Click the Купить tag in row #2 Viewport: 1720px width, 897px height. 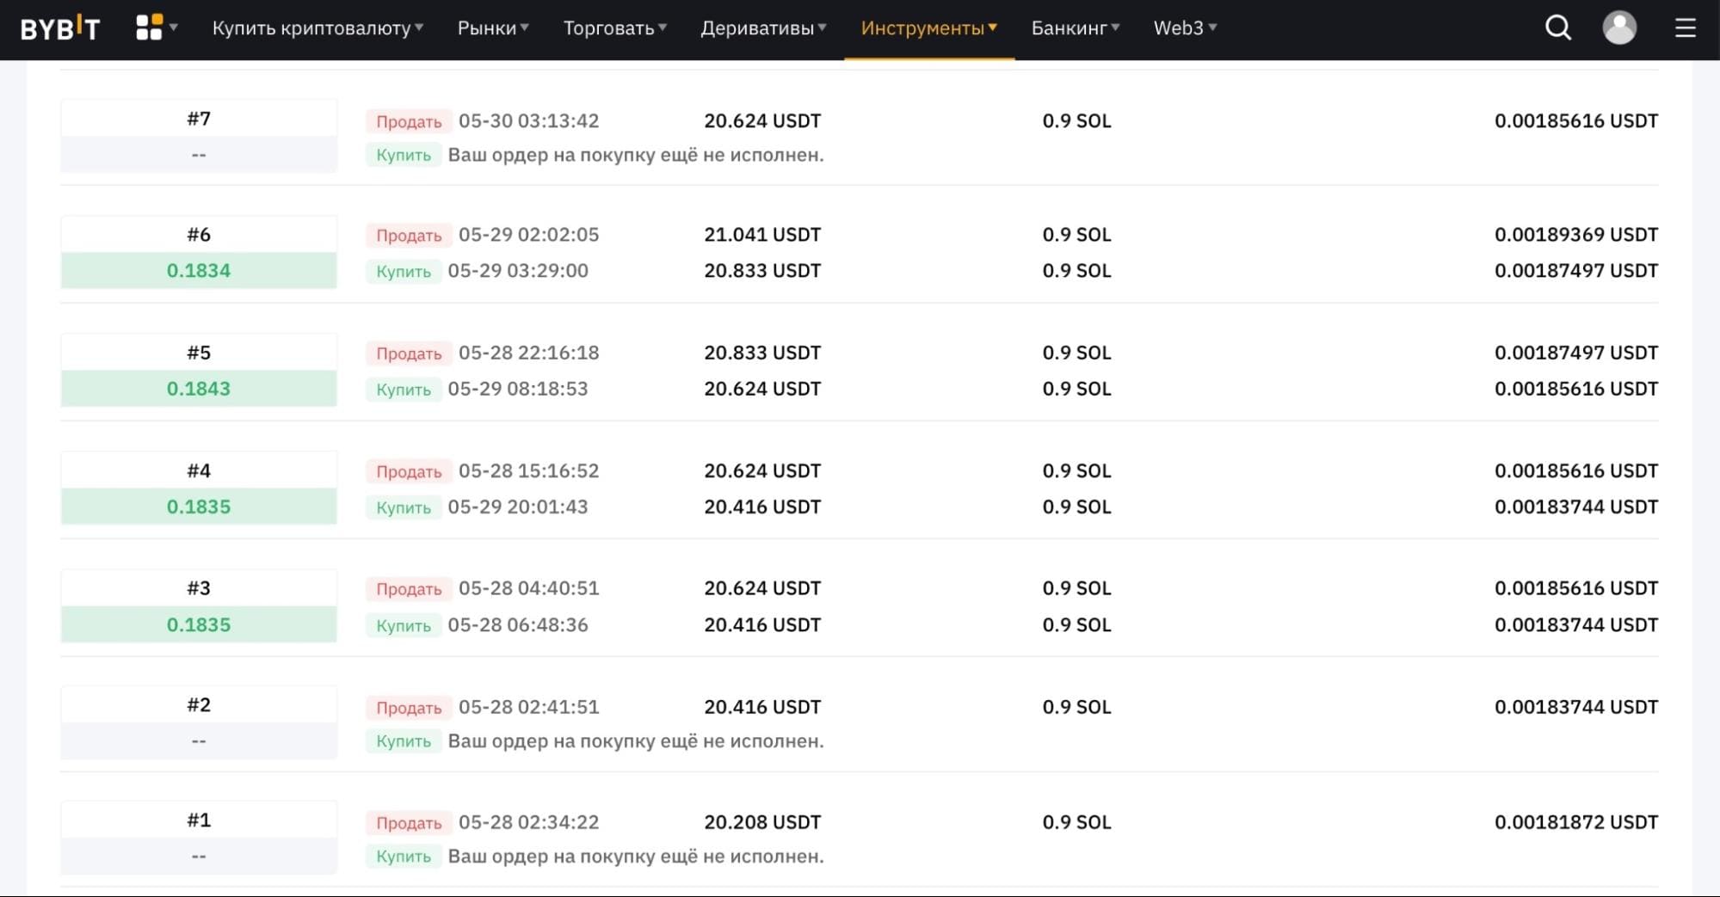(404, 741)
